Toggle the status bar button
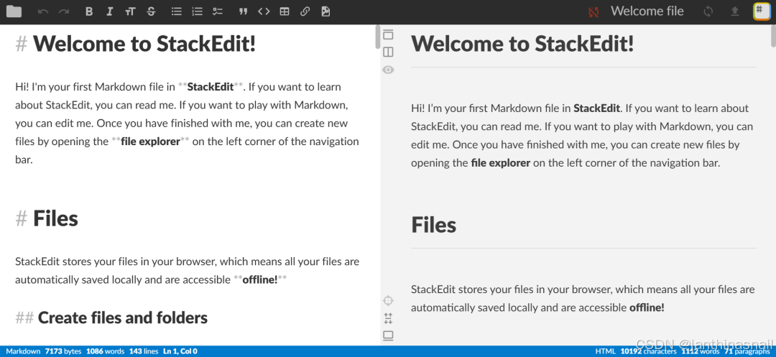This screenshot has height=357, width=776. tap(389, 335)
